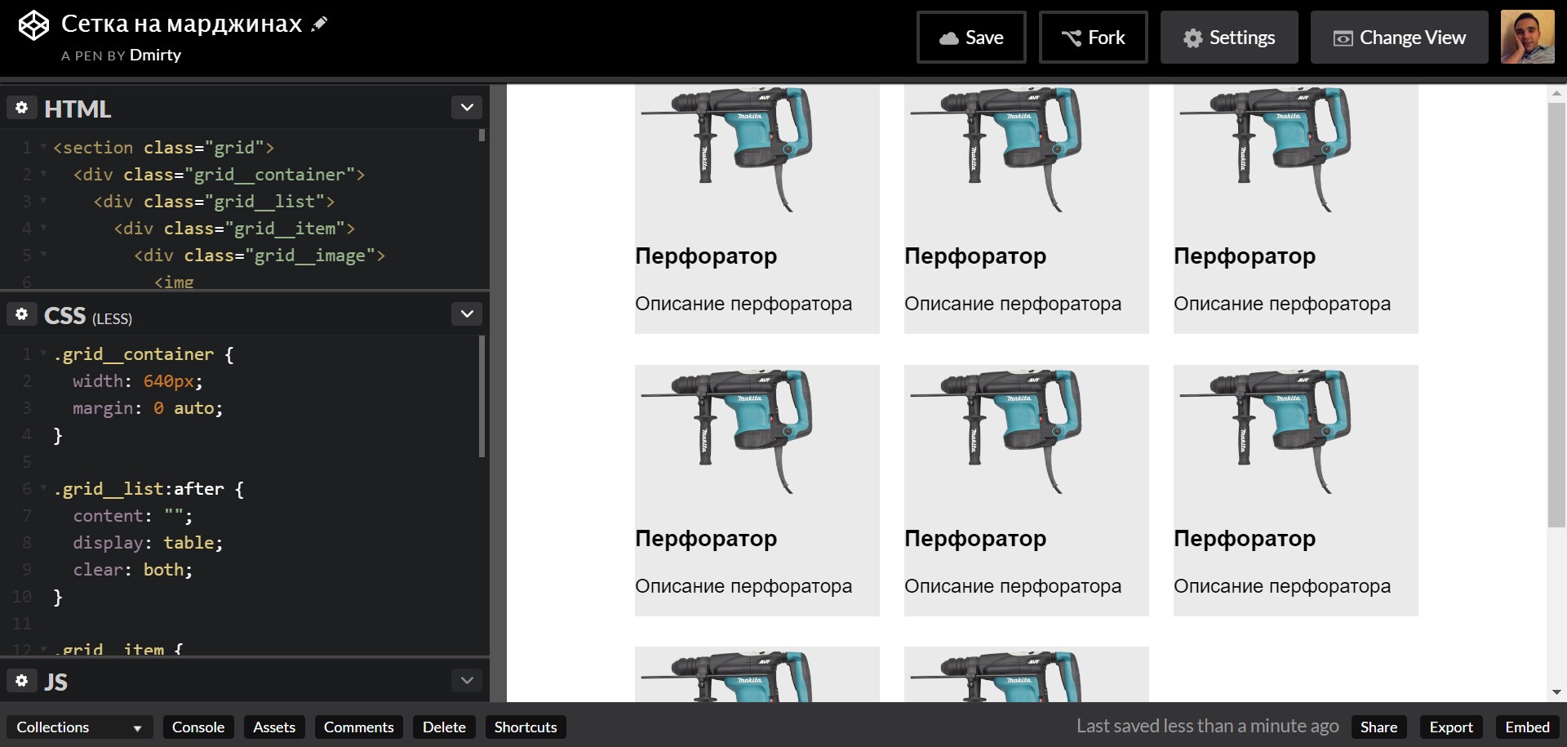
Task: Open the Console panel
Action: [x=198, y=727]
